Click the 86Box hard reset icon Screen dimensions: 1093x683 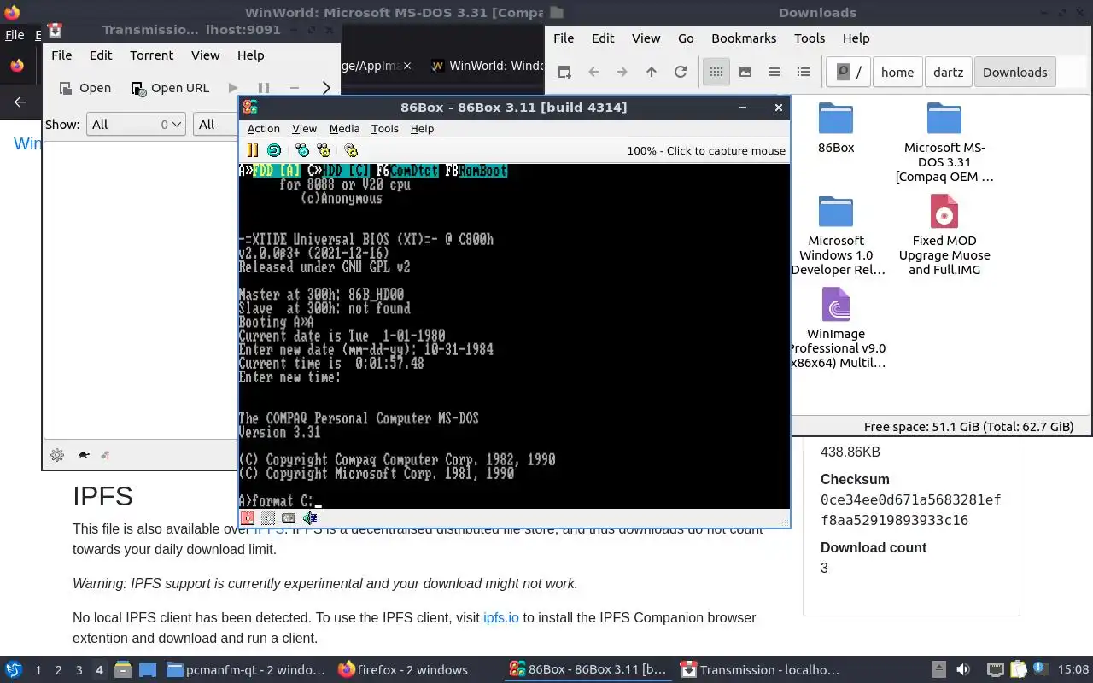[274, 150]
